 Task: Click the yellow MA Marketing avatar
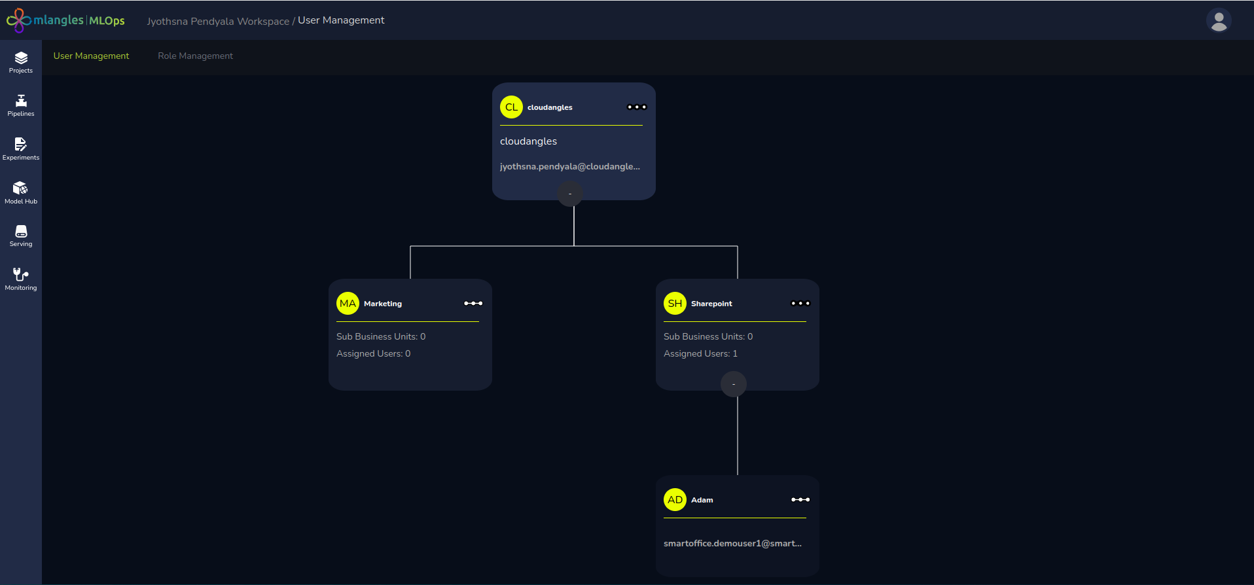(348, 304)
